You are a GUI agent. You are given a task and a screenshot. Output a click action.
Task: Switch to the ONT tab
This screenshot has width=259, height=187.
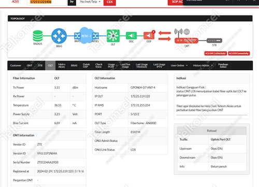[30, 65]
